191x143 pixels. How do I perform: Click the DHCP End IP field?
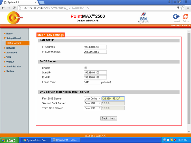click(x=95, y=77)
